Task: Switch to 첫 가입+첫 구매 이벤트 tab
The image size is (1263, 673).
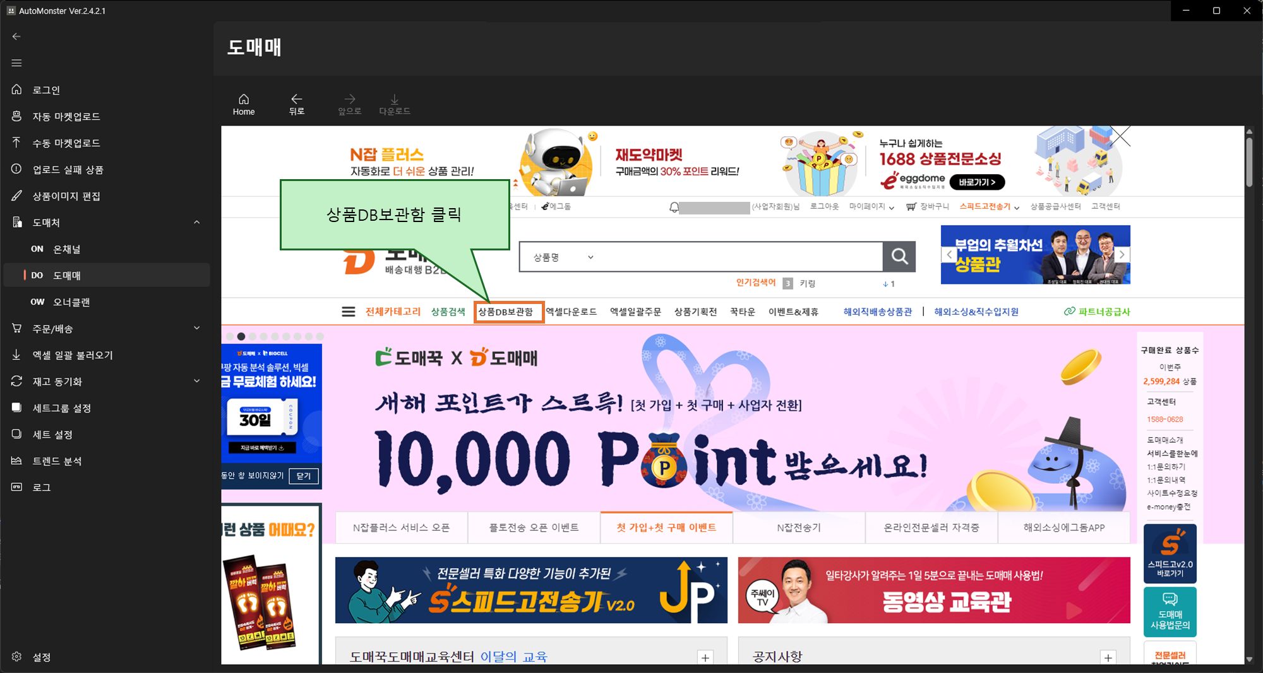Action: point(667,528)
